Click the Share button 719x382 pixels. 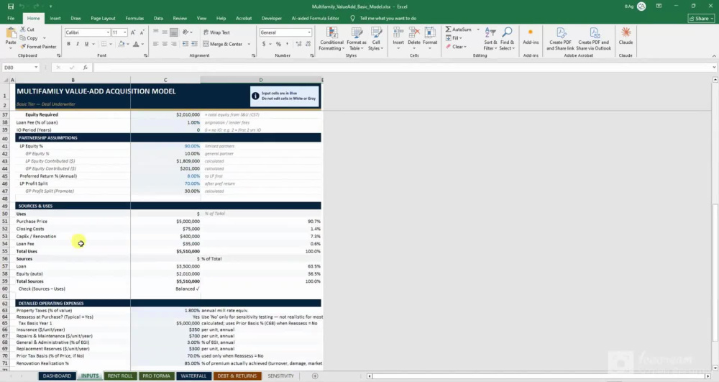pos(701,18)
